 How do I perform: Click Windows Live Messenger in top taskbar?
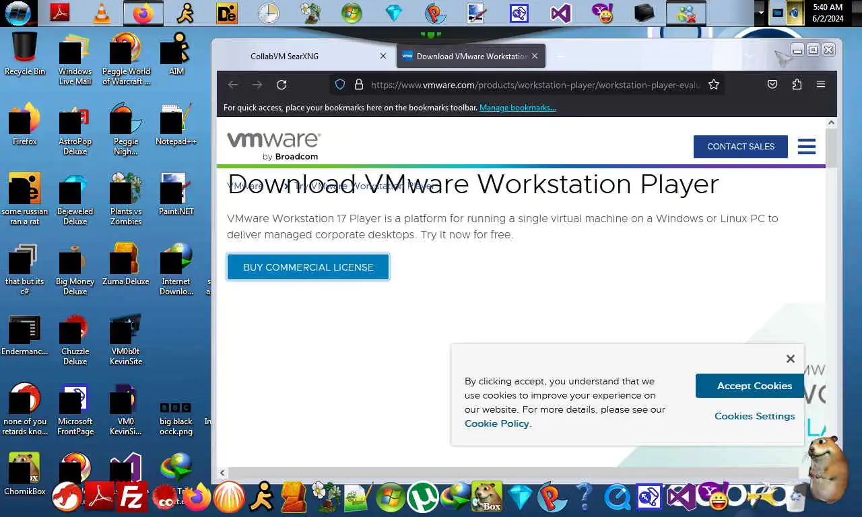[686, 13]
